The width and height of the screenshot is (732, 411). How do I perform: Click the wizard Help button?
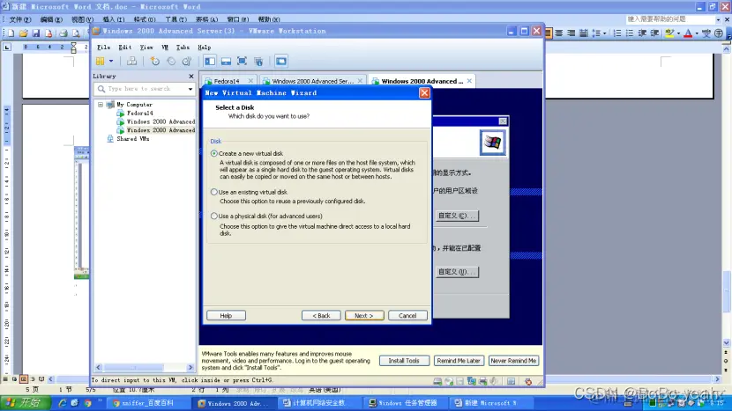pos(226,315)
